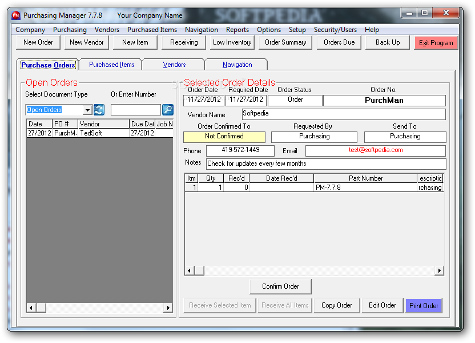The height and width of the screenshot is (343, 475).
Task: Click the New Item button
Action: point(135,42)
